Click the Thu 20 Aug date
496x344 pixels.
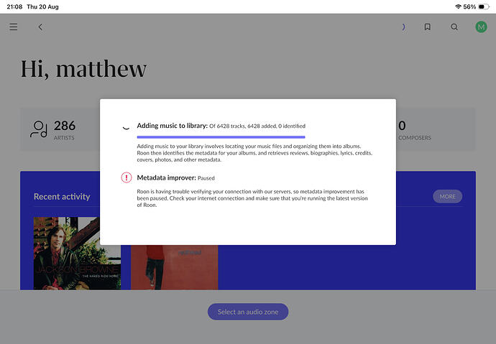tap(42, 6)
